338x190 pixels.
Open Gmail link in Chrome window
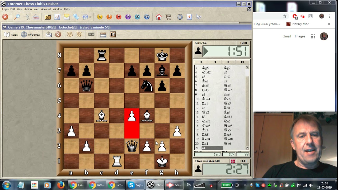tap(287, 36)
